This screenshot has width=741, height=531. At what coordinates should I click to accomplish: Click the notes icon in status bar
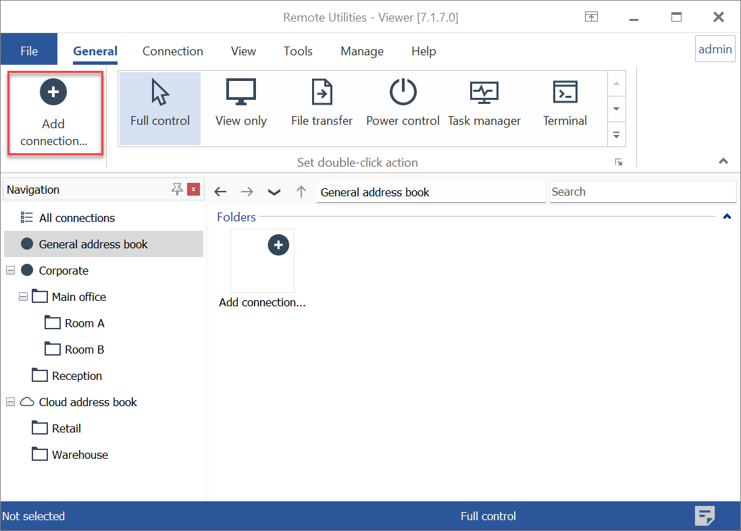[705, 516]
